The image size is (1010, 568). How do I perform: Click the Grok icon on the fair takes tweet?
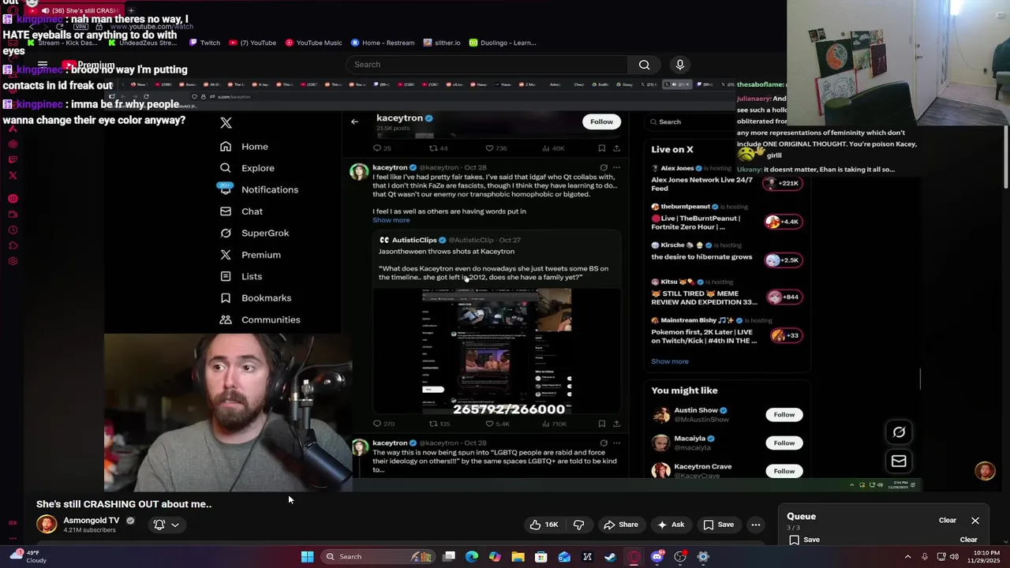click(604, 167)
